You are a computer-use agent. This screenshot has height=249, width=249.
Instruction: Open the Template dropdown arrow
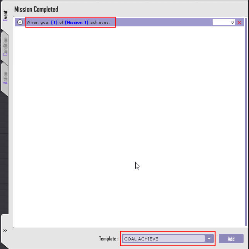tap(209, 239)
